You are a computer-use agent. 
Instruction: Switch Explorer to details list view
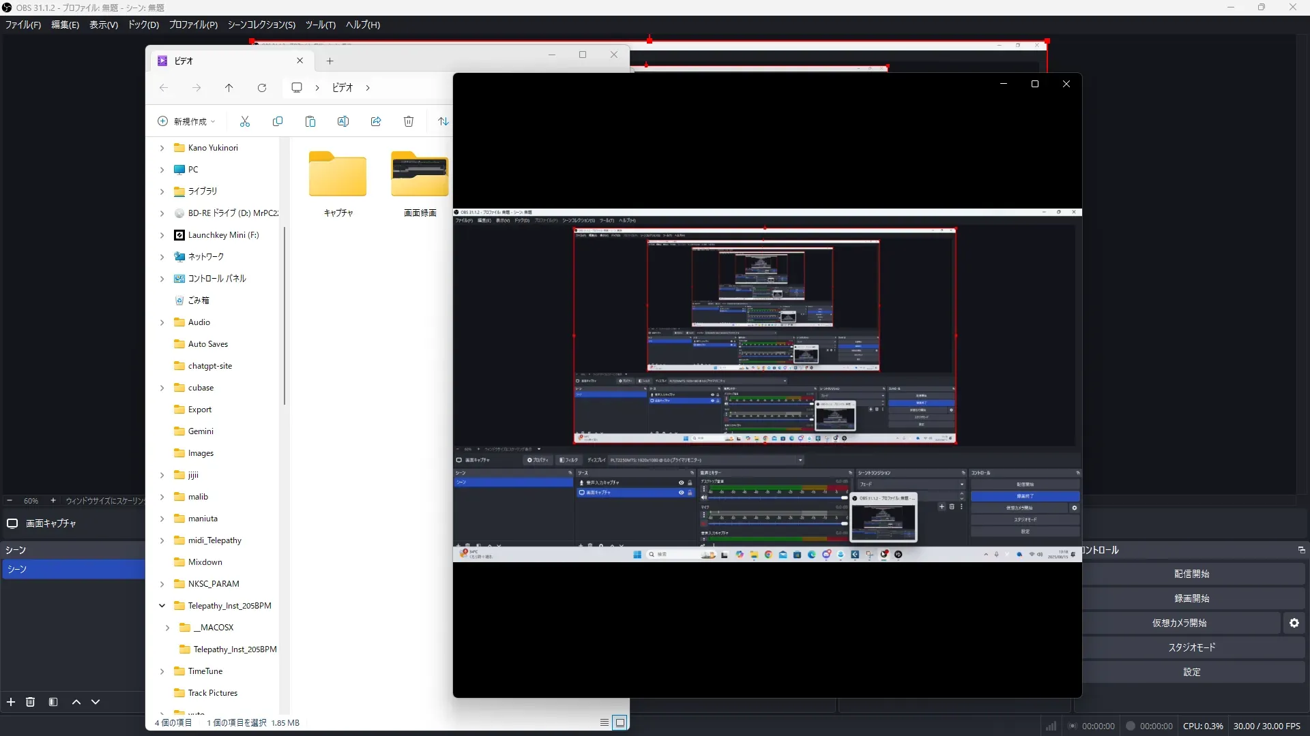605,722
